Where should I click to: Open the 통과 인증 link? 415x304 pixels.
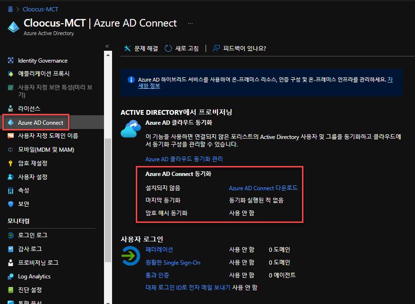point(157,275)
